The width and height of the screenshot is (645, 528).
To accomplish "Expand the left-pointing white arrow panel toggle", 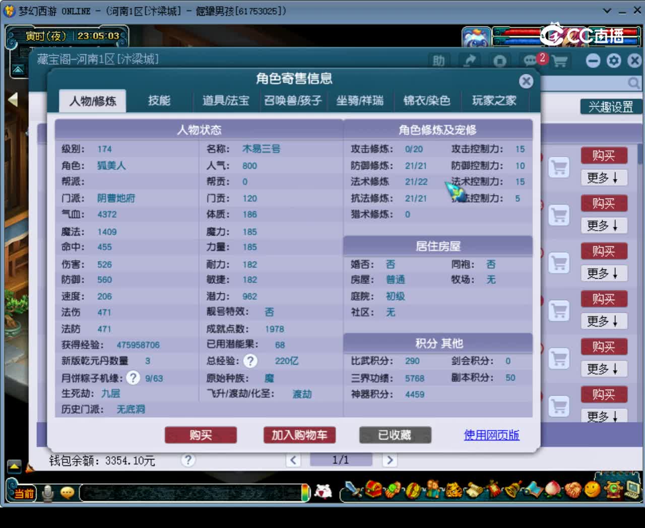I will click(x=13, y=99).
